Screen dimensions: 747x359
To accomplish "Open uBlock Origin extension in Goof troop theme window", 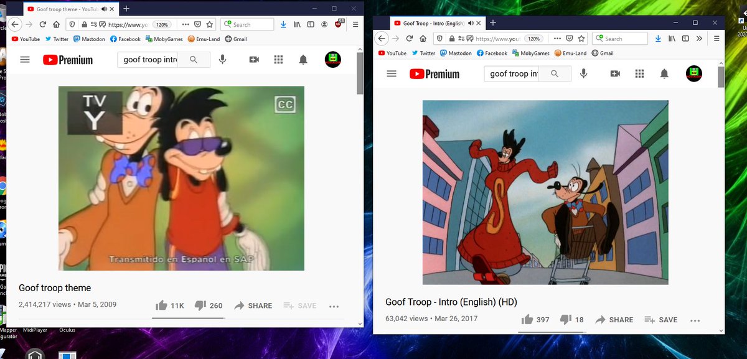I will [x=339, y=24].
